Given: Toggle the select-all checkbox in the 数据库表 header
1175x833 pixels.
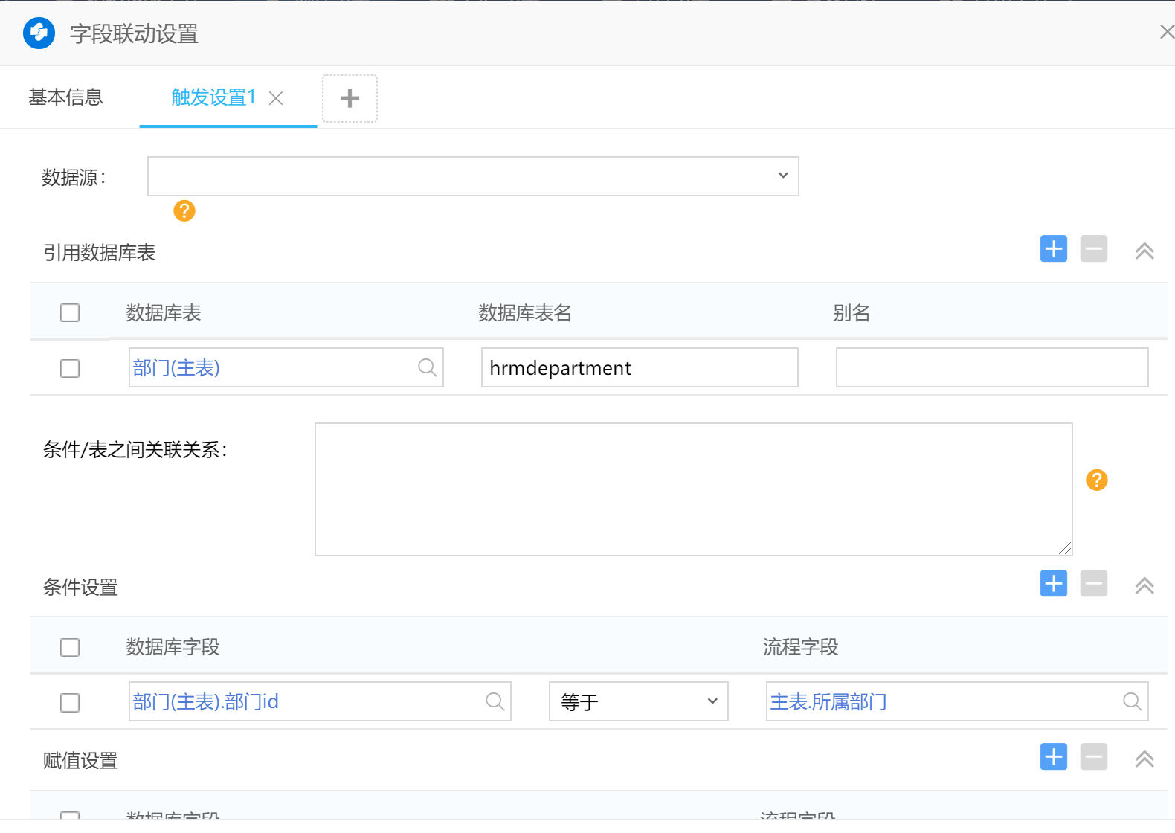Looking at the screenshot, I should coord(70,313).
